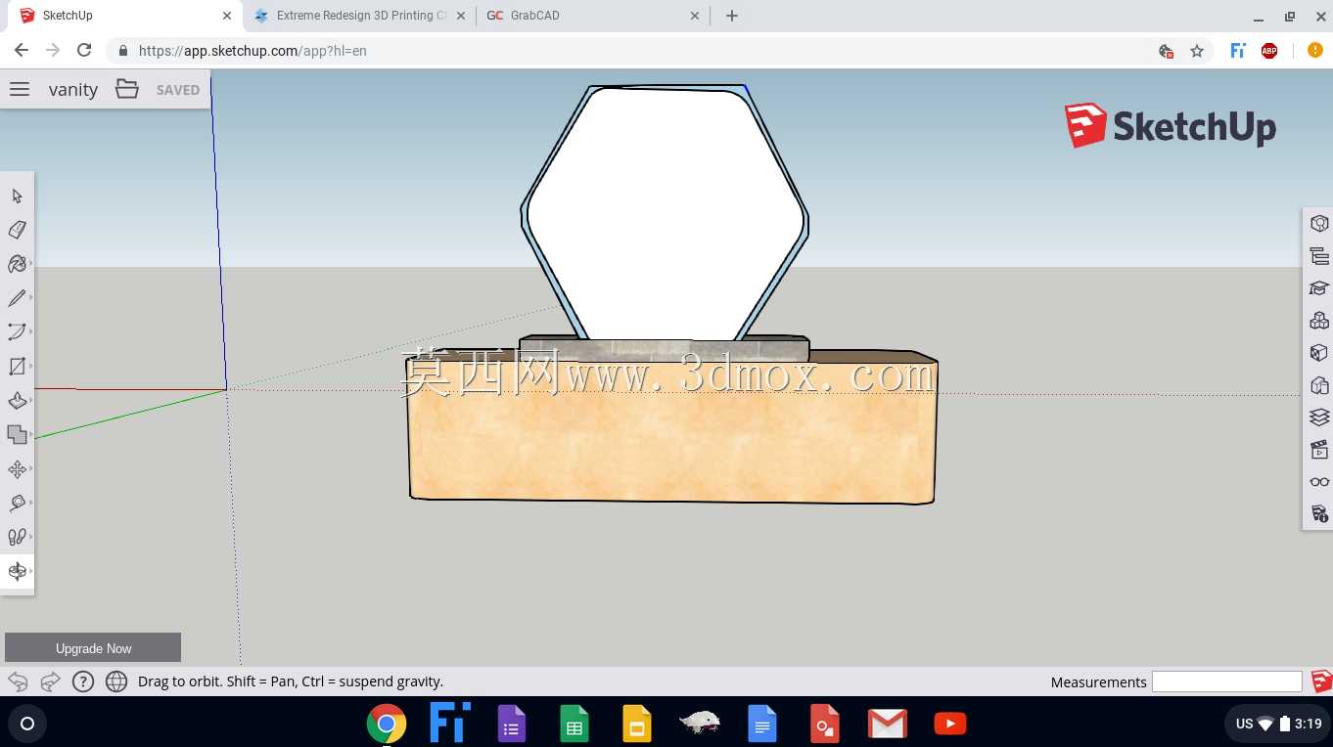This screenshot has height=747, width=1333.
Task: Open the orange Chrome alert menu
Action: pyautogui.click(x=1314, y=51)
